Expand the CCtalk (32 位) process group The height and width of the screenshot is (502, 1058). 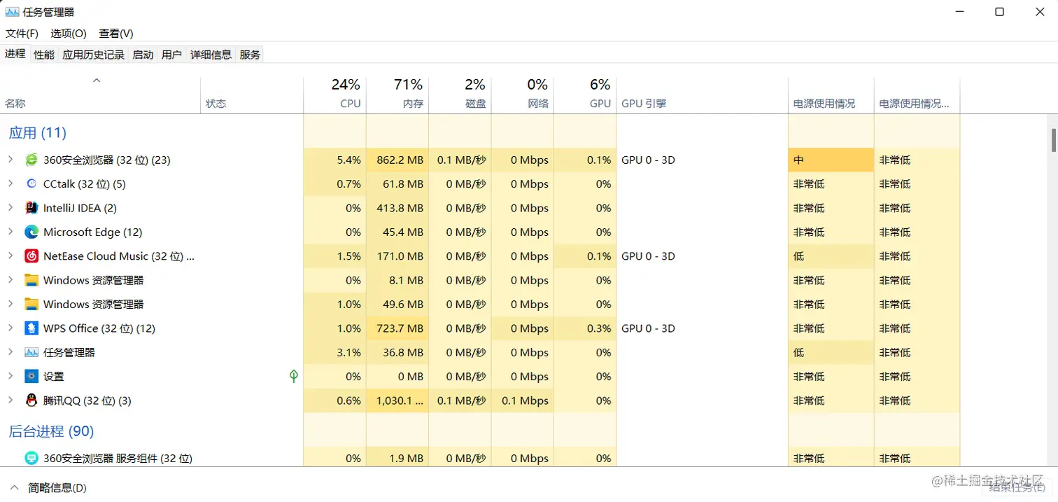[x=10, y=183]
